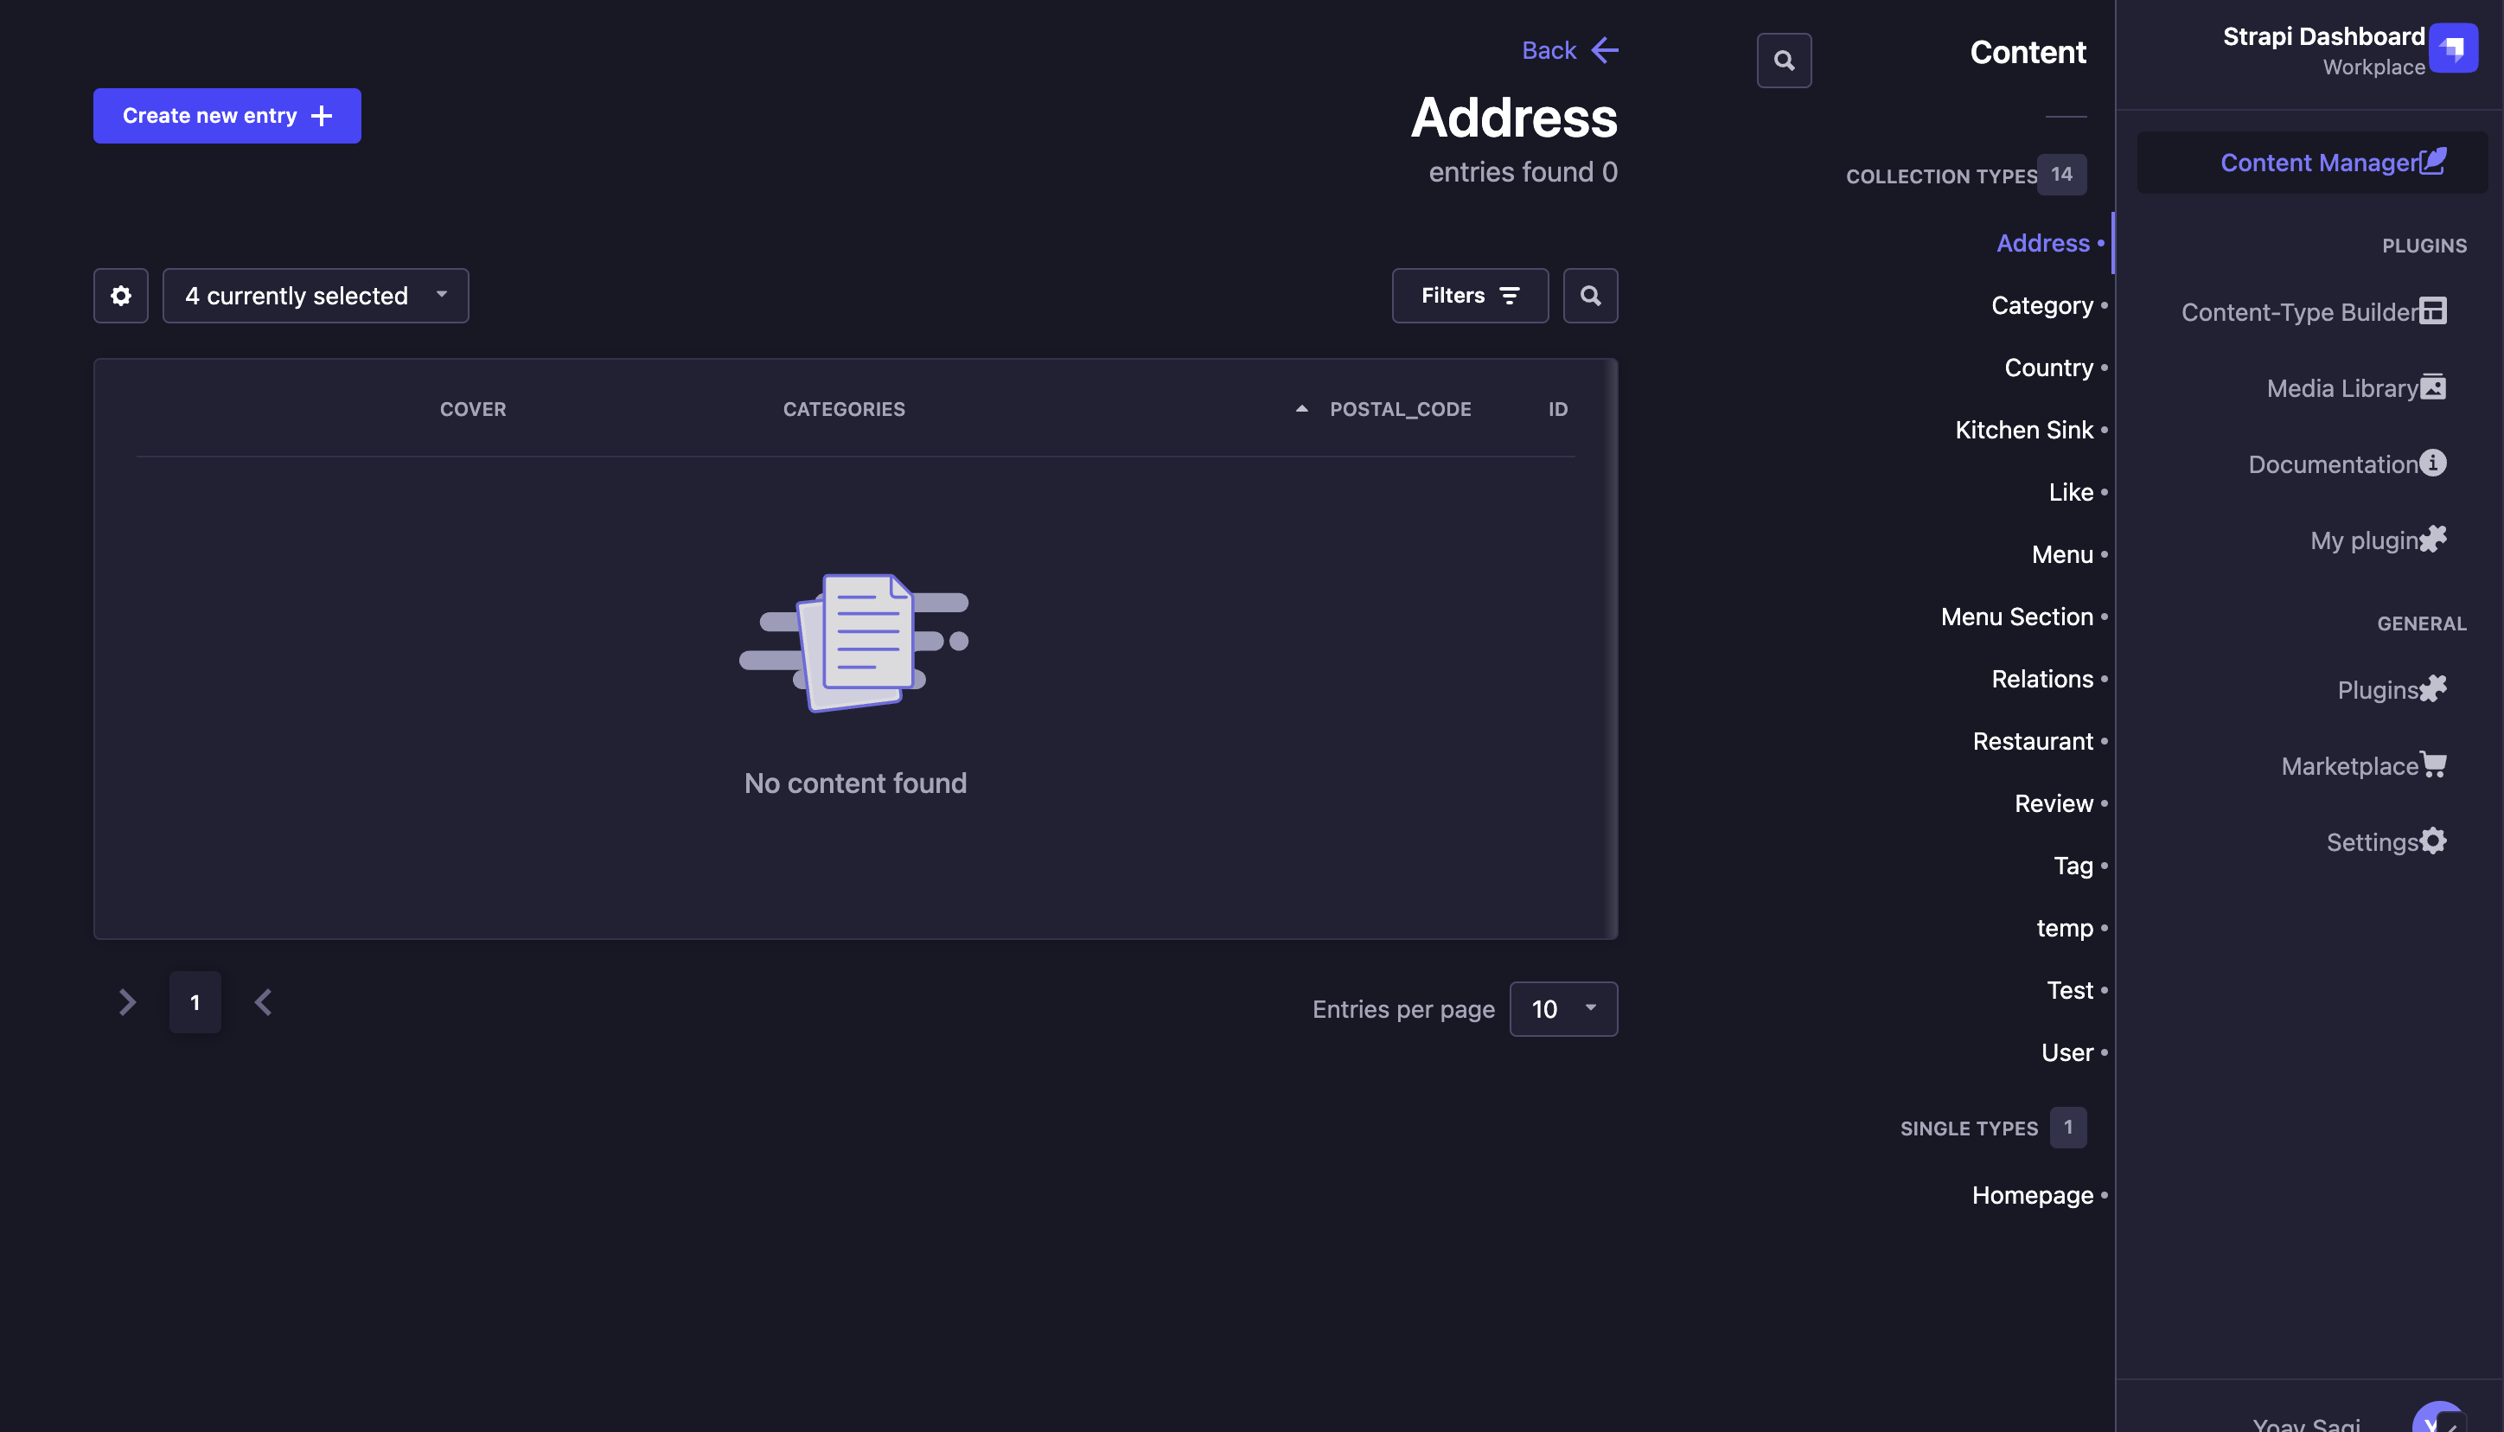Select page 1 in pagination

(x=195, y=1001)
